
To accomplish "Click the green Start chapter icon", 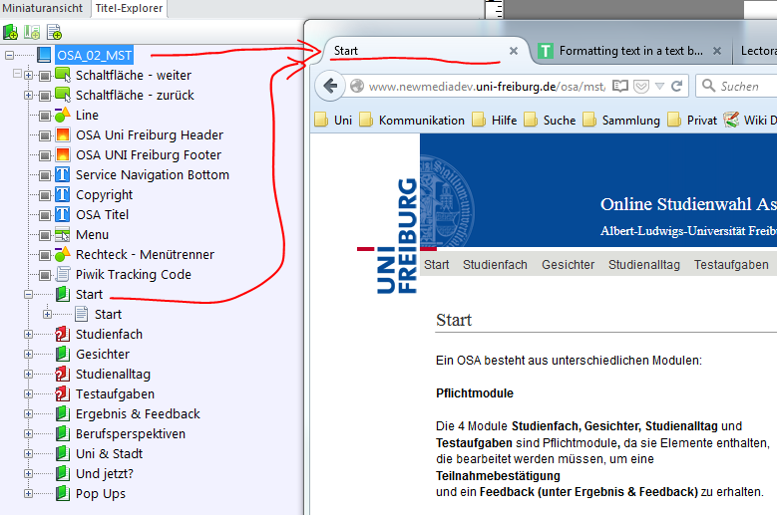I will (x=63, y=294).
